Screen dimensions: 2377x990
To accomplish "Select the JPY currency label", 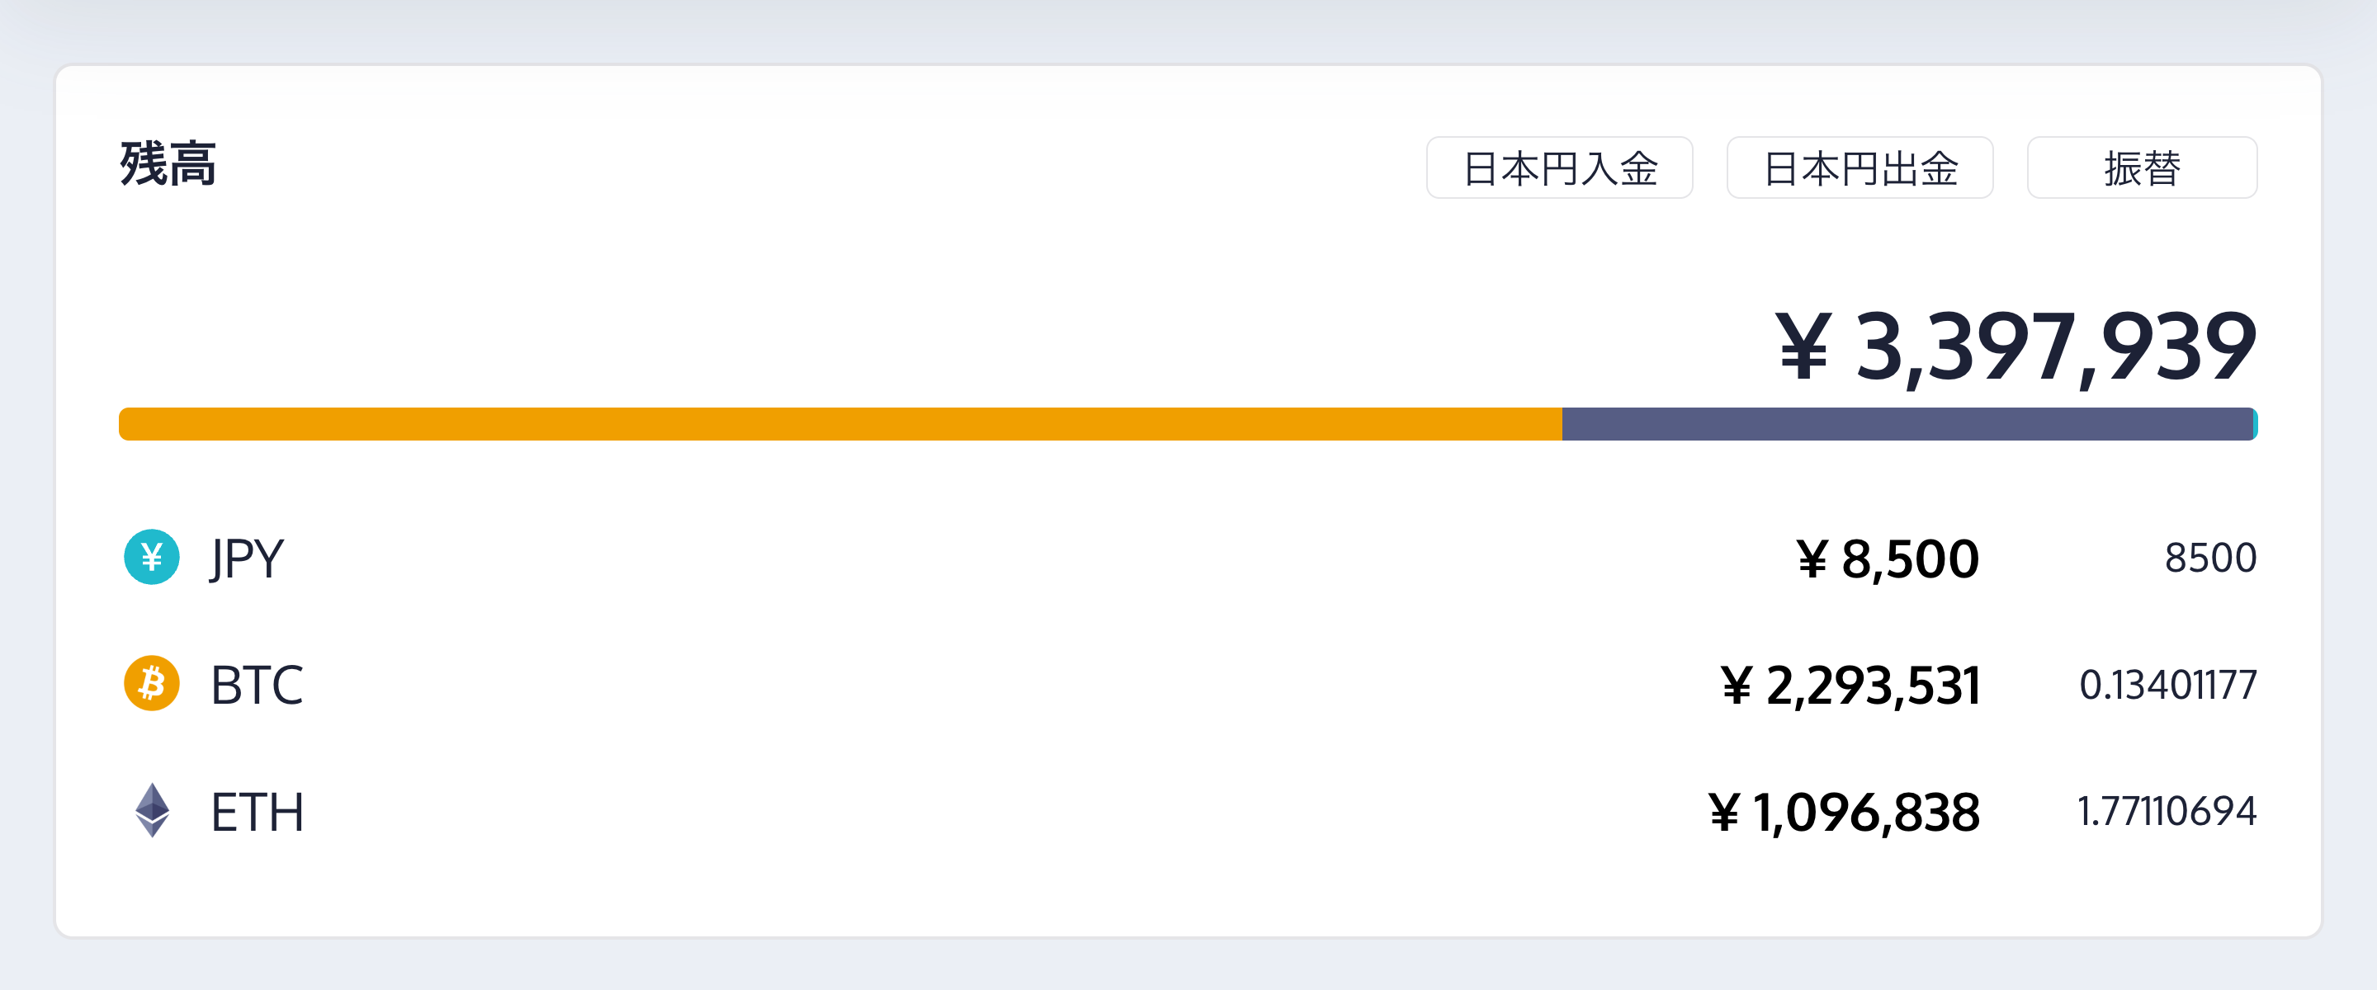I will [247, 559].
